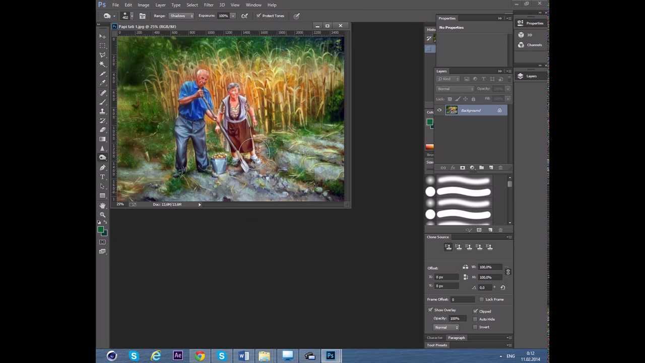The height and width of the screenshot is (363, 645).
Task: Uncheck the Clipped checkbox
Action: click(x=475, y=311)
